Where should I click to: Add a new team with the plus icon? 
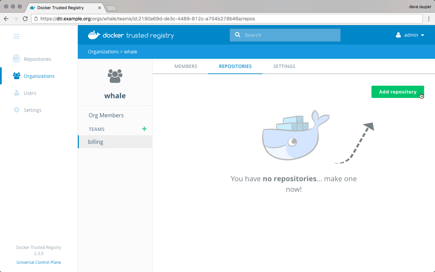tap(144, 129)
